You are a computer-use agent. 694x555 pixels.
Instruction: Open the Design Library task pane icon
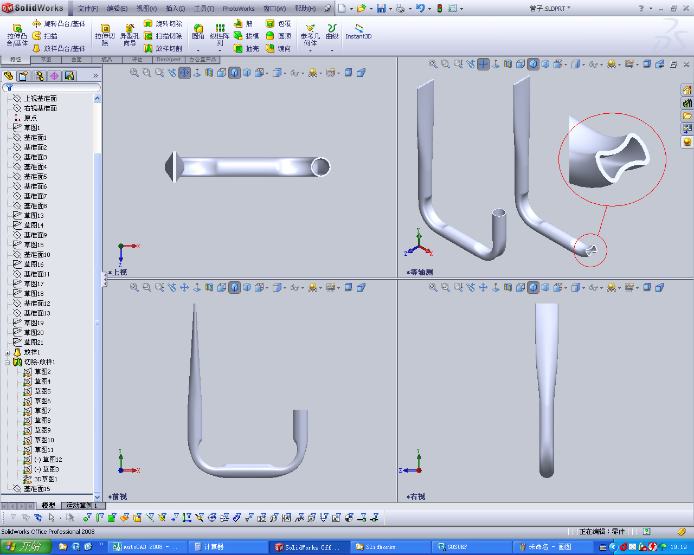687,103
